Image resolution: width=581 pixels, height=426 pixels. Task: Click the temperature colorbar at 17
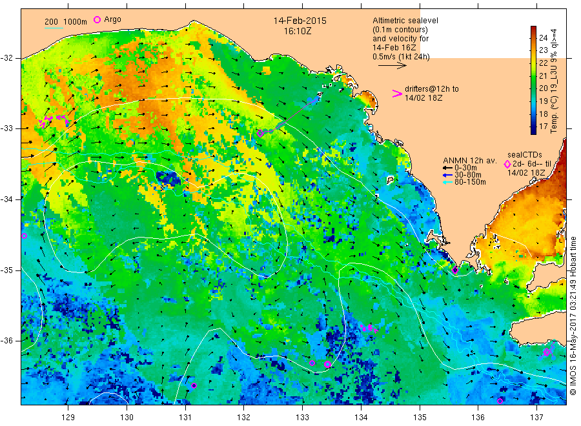tap(534, 127)
